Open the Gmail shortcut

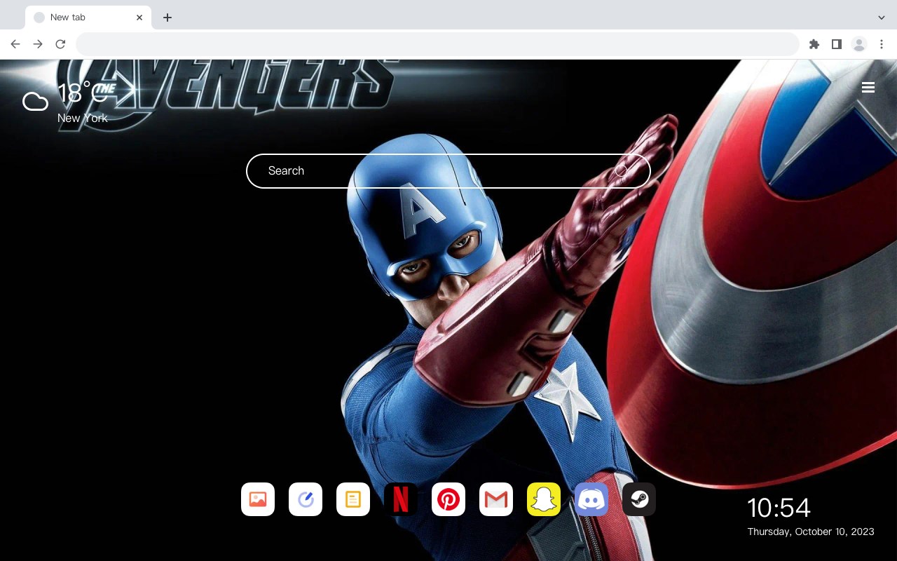pyautogui.click(x=496, y=499)
